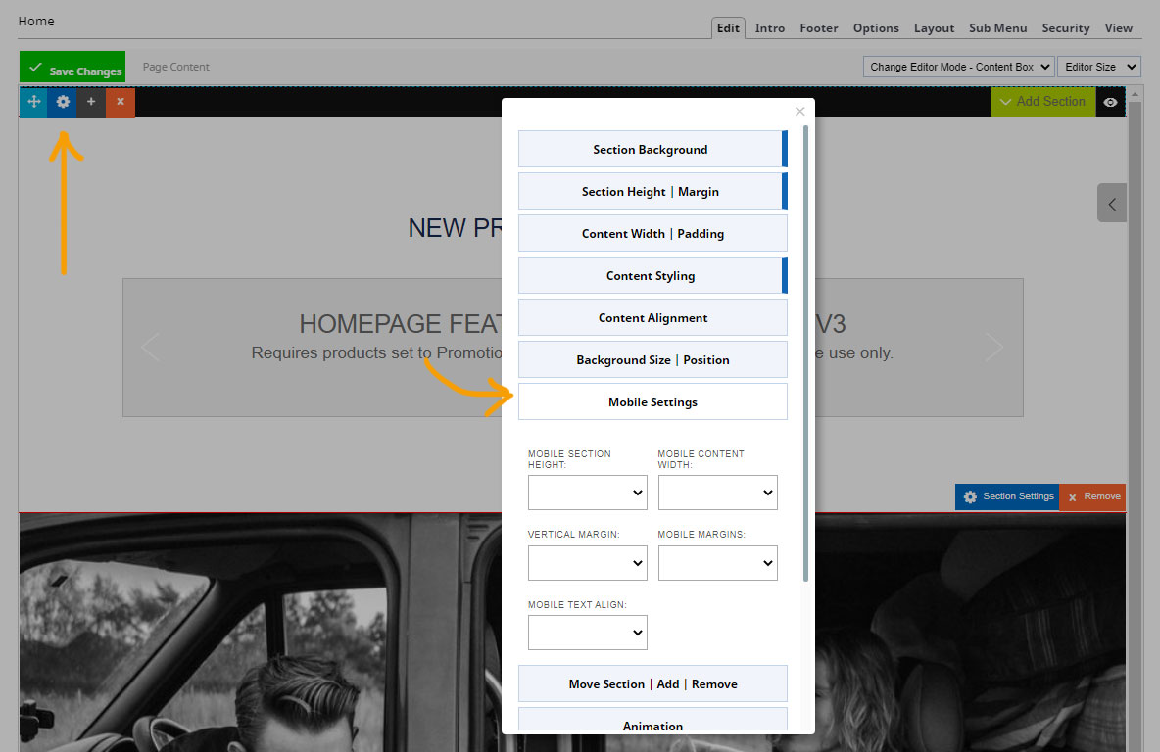
Task: Expand Move Section | Add | Remove settings
Action: [652, 684]
